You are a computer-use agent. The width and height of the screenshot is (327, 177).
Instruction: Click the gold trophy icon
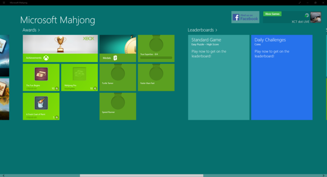[x=60, y=44]
